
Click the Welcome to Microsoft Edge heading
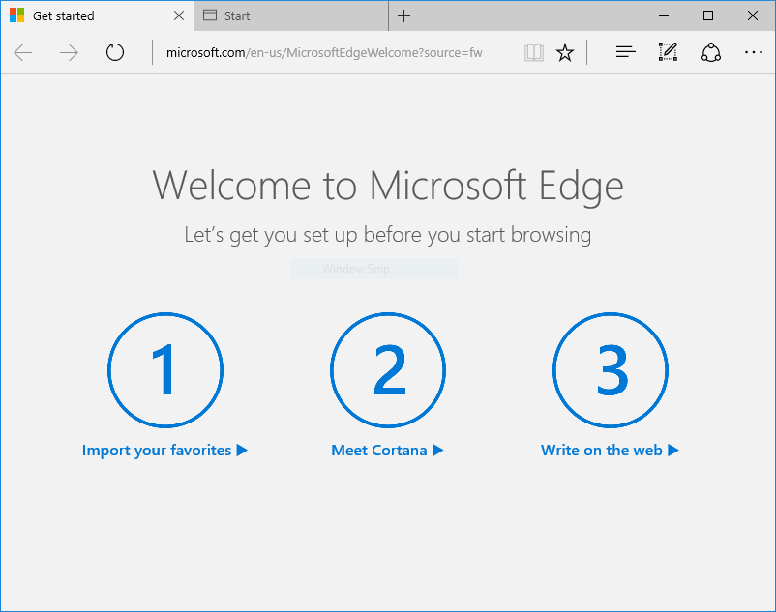(388, 186)
